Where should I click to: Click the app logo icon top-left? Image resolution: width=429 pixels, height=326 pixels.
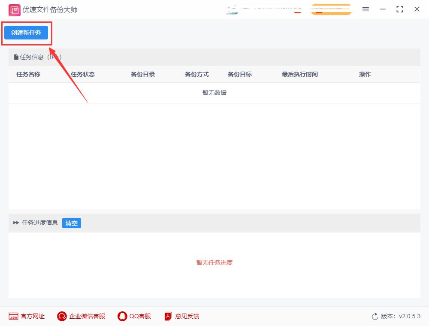tap(15, 9)
